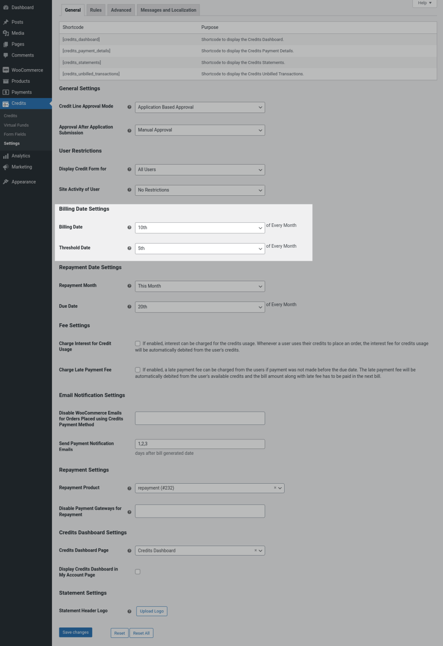
Task: Switch to the Rules tab
Action: 95,10
